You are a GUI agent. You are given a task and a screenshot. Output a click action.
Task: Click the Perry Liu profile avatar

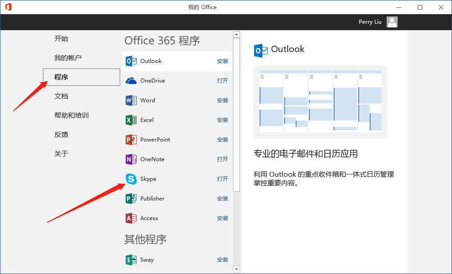pos(392,22)
